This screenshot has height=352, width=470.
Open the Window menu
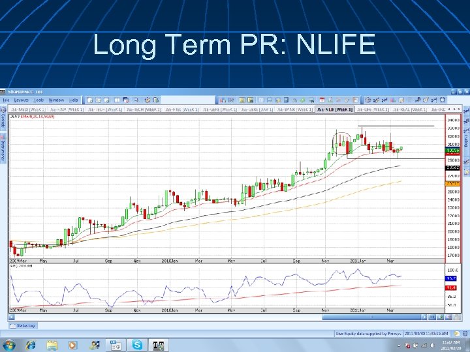[56, 100]
